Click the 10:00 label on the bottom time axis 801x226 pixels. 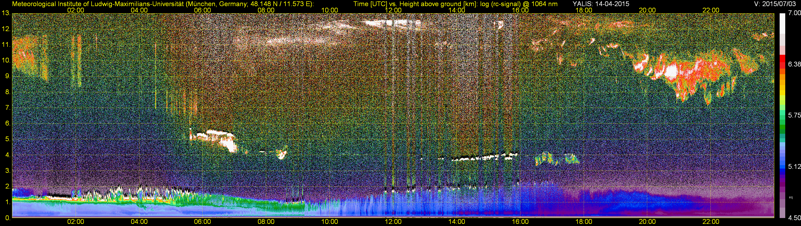pos(329,222)
